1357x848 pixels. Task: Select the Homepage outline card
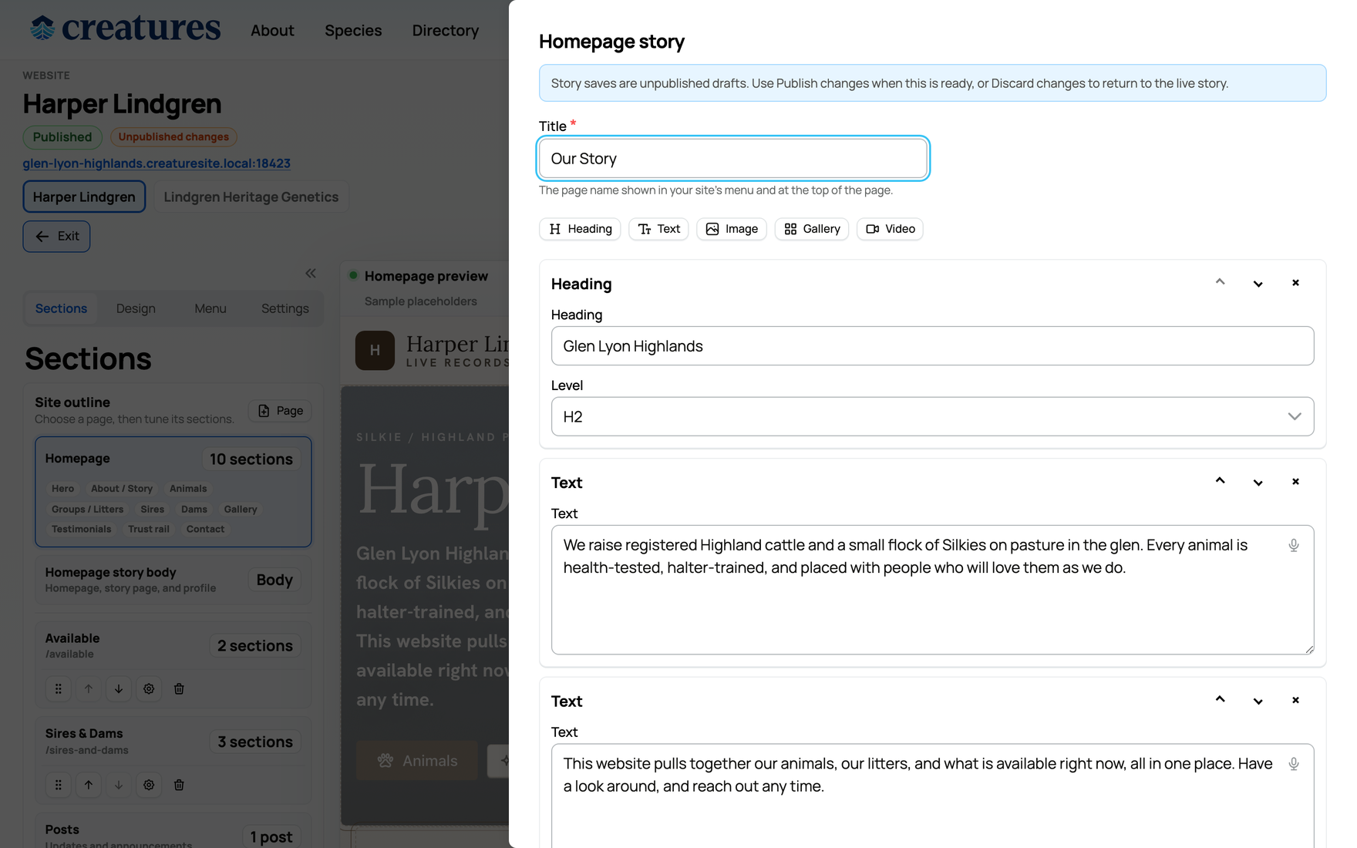point(173,492)
